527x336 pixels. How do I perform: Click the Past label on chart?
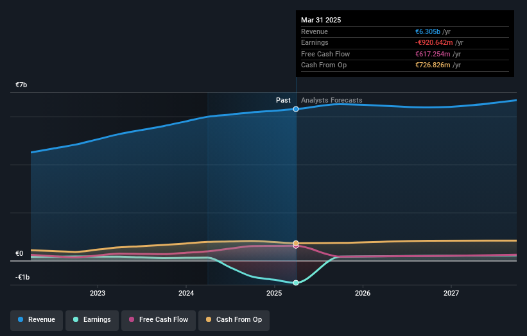283,101
